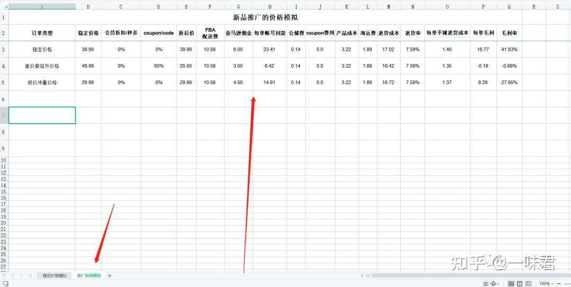Enable reading mode crosshair icon
This screenshot has width=571, height=287.
click(x=493, y=284)
